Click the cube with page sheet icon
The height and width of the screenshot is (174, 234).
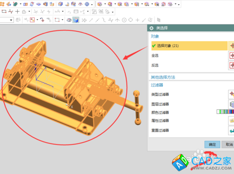(x=126, y=4)
